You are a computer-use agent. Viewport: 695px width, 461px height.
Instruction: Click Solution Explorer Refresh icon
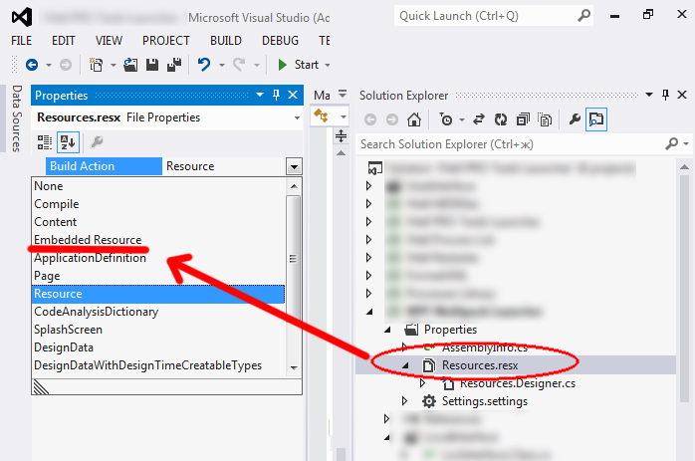pyautogui.click(x=501, y=119)
